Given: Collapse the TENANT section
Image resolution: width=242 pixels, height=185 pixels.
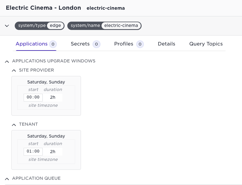Looking at the screenshot, I should click(x=14, y=125).
